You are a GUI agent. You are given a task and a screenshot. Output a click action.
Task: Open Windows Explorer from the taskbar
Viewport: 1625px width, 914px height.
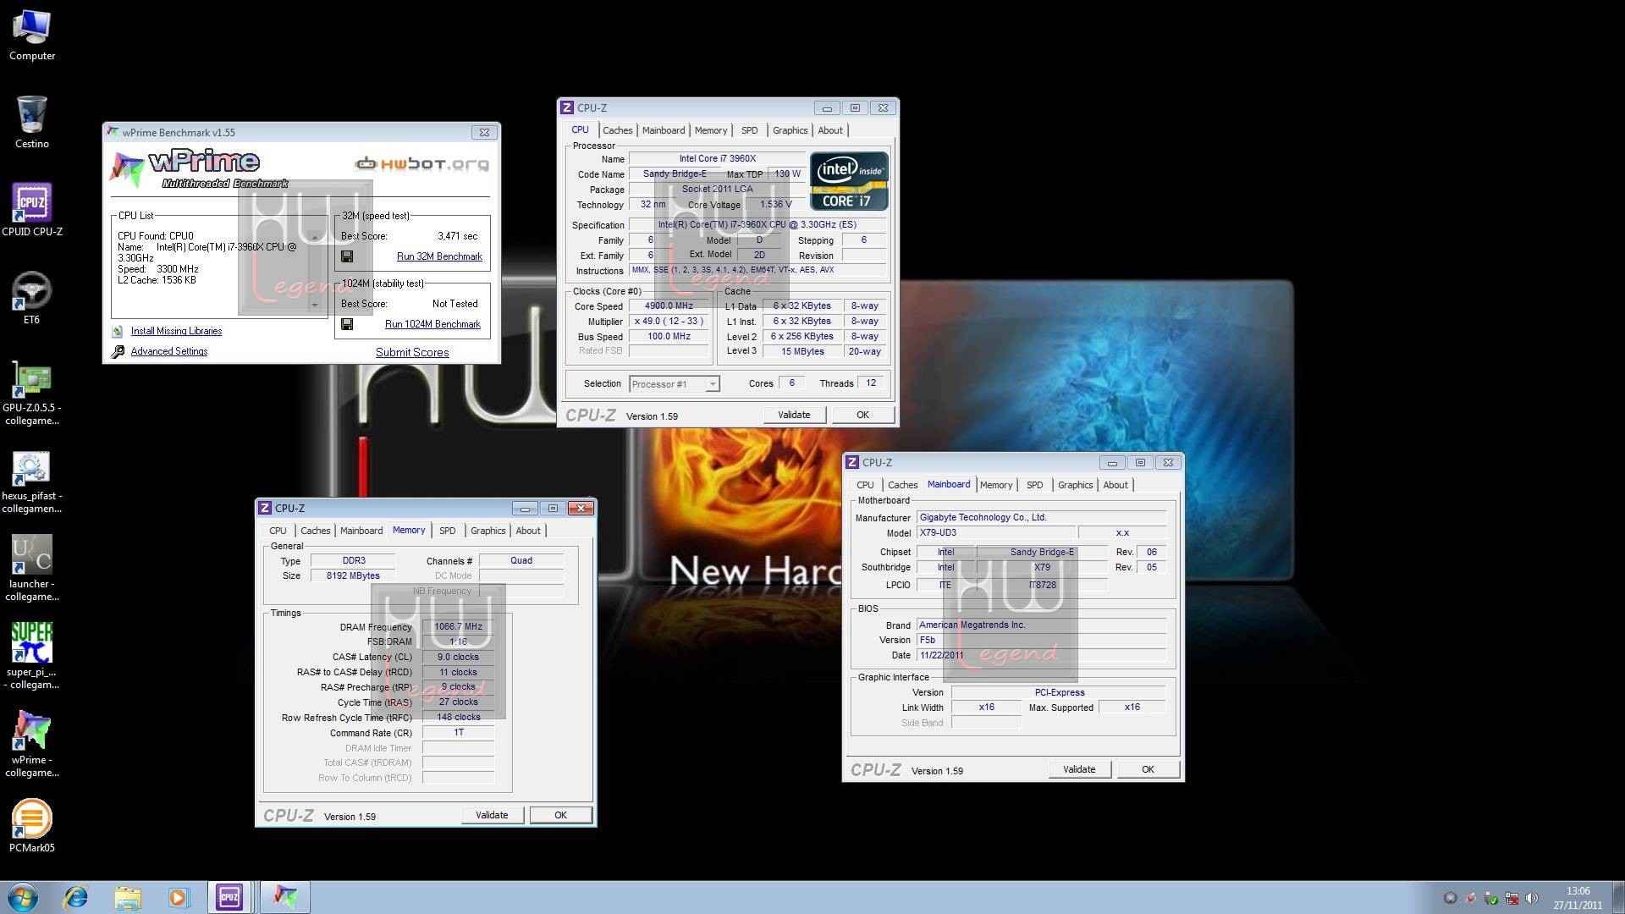128,897
